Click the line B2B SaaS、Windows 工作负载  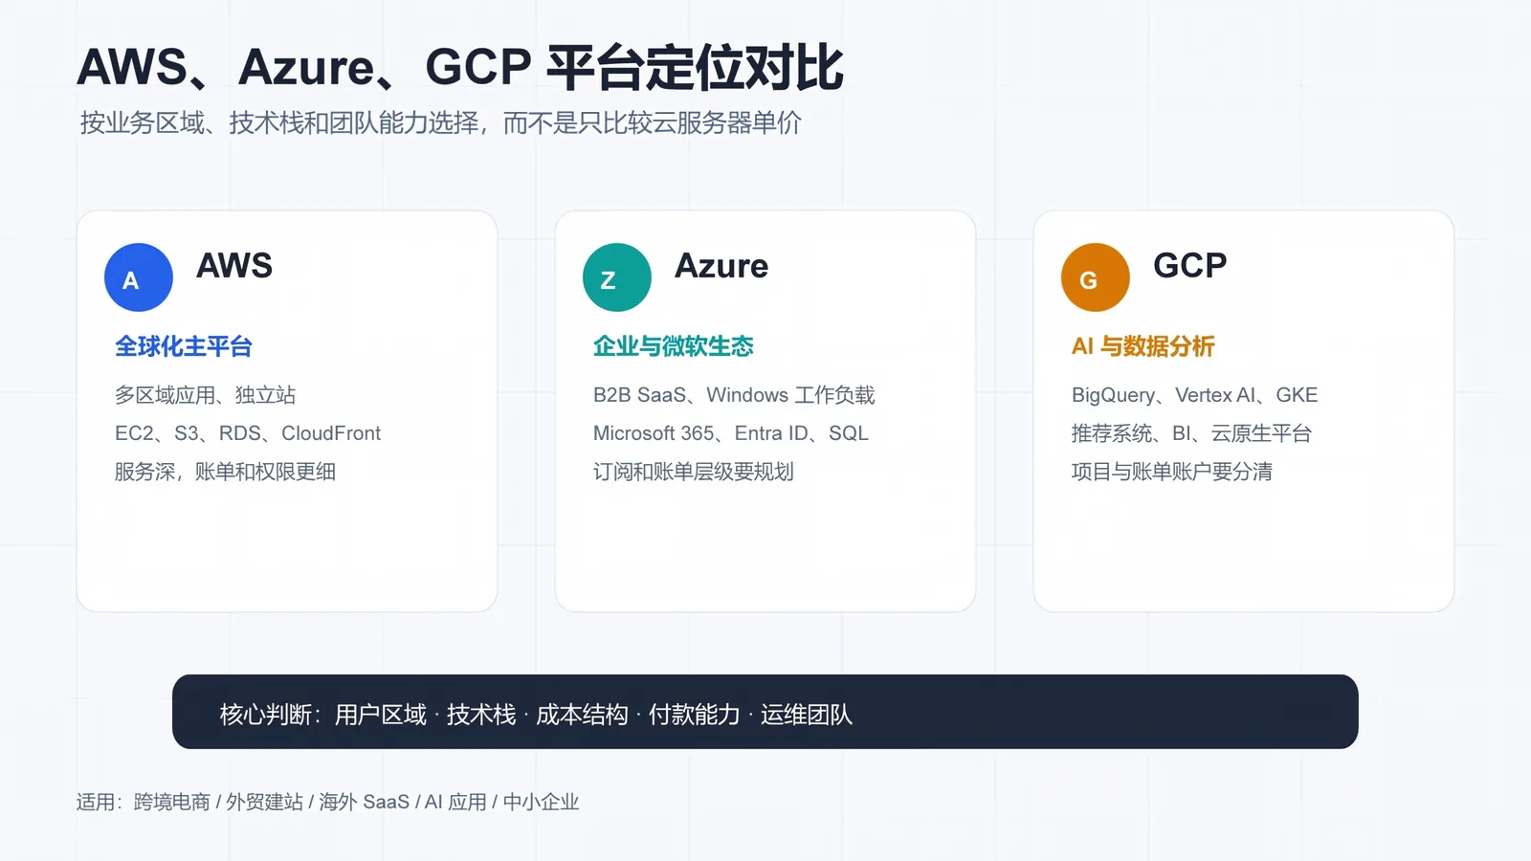click(x=734, y=395)
